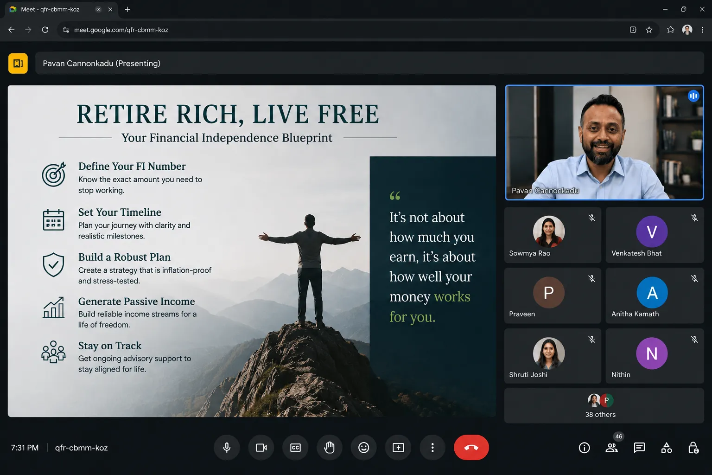The image size is (712, 475).
Task: Turn off the camera button
Action: (x=261, y=448)
